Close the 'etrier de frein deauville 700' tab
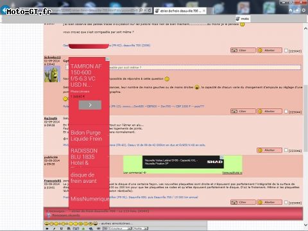 coord(204,10)
